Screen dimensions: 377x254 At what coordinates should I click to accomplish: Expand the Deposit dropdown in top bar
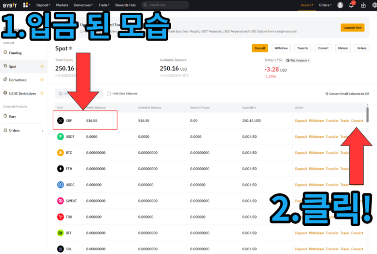(x=43, y=5)
